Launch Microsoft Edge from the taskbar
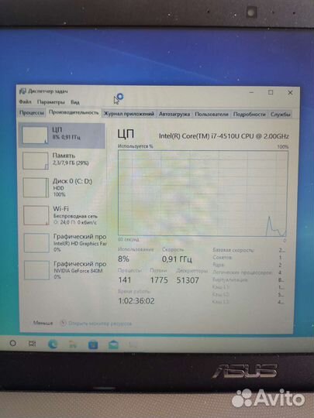The height and width of the screenshot is (418, 314). tap(53, 344)
